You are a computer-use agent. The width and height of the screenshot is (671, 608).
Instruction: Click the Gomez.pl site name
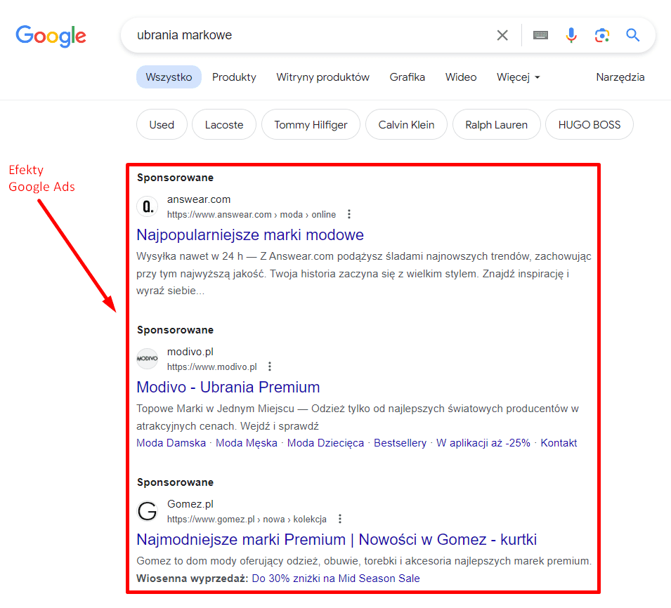(190, 503)
